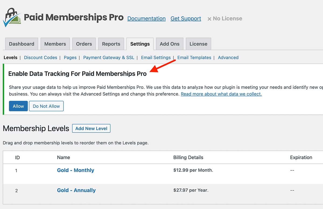Open the Documentation link

pos(146,18)
